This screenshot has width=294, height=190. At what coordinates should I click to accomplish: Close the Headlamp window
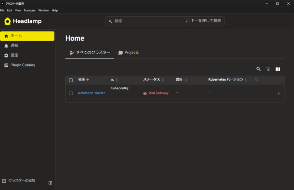click(x=288, y=4)
